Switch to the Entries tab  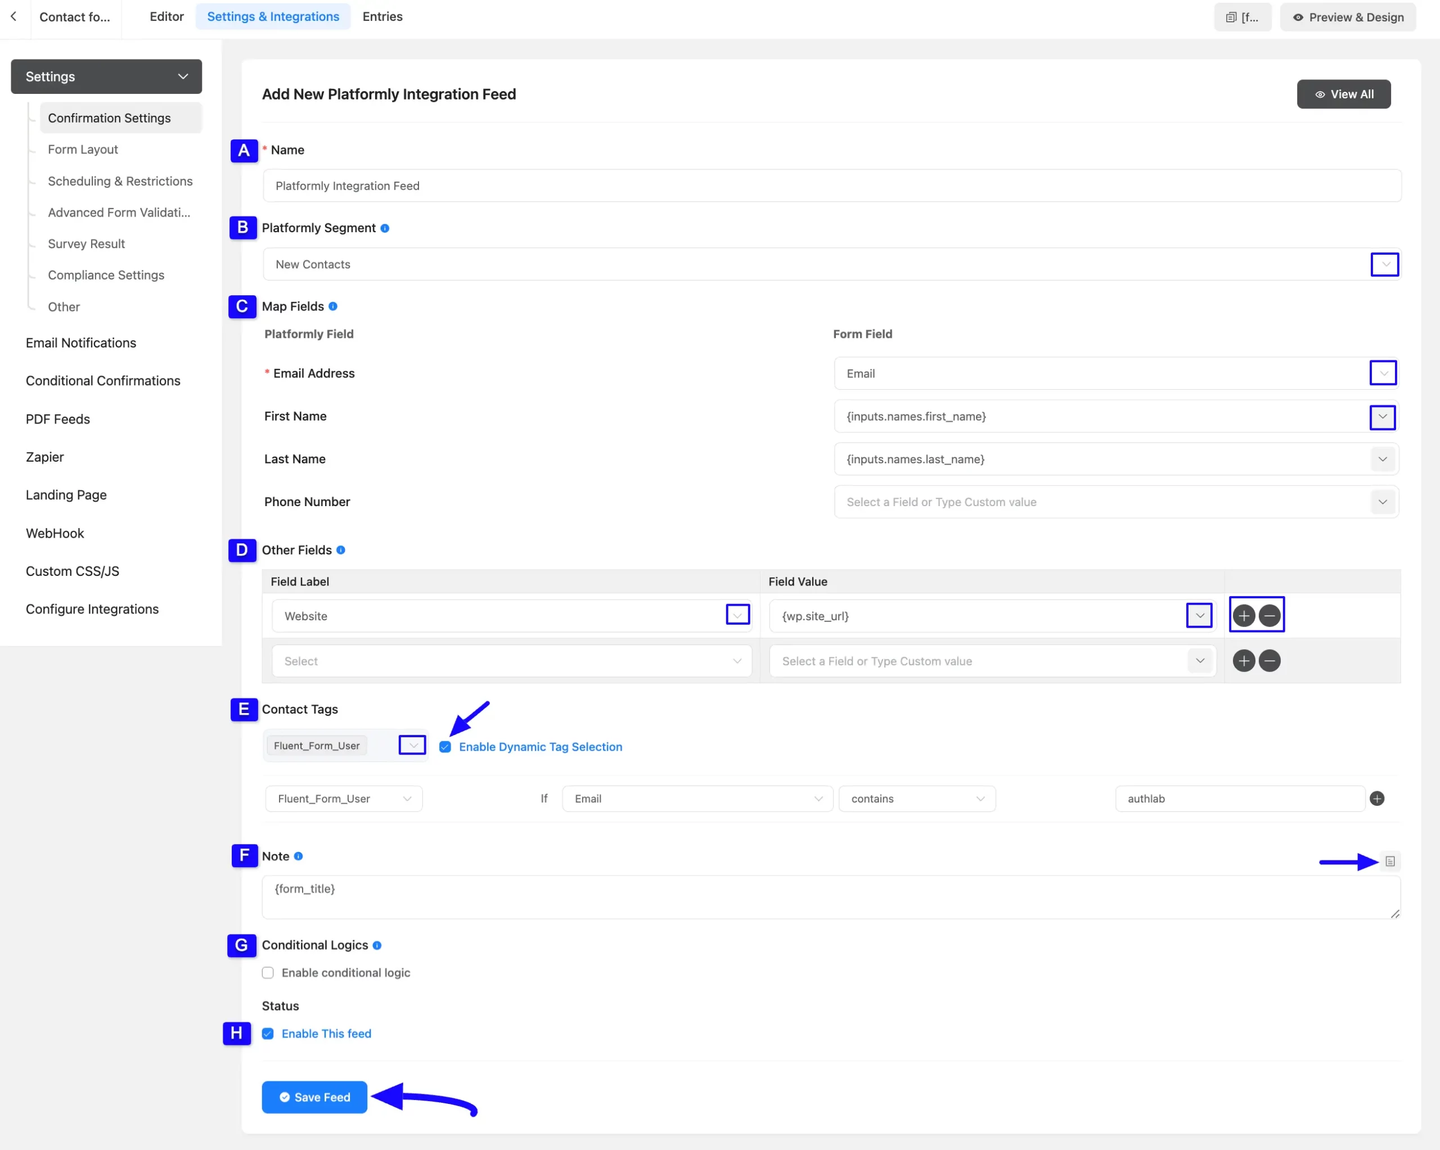click(382, 17)
